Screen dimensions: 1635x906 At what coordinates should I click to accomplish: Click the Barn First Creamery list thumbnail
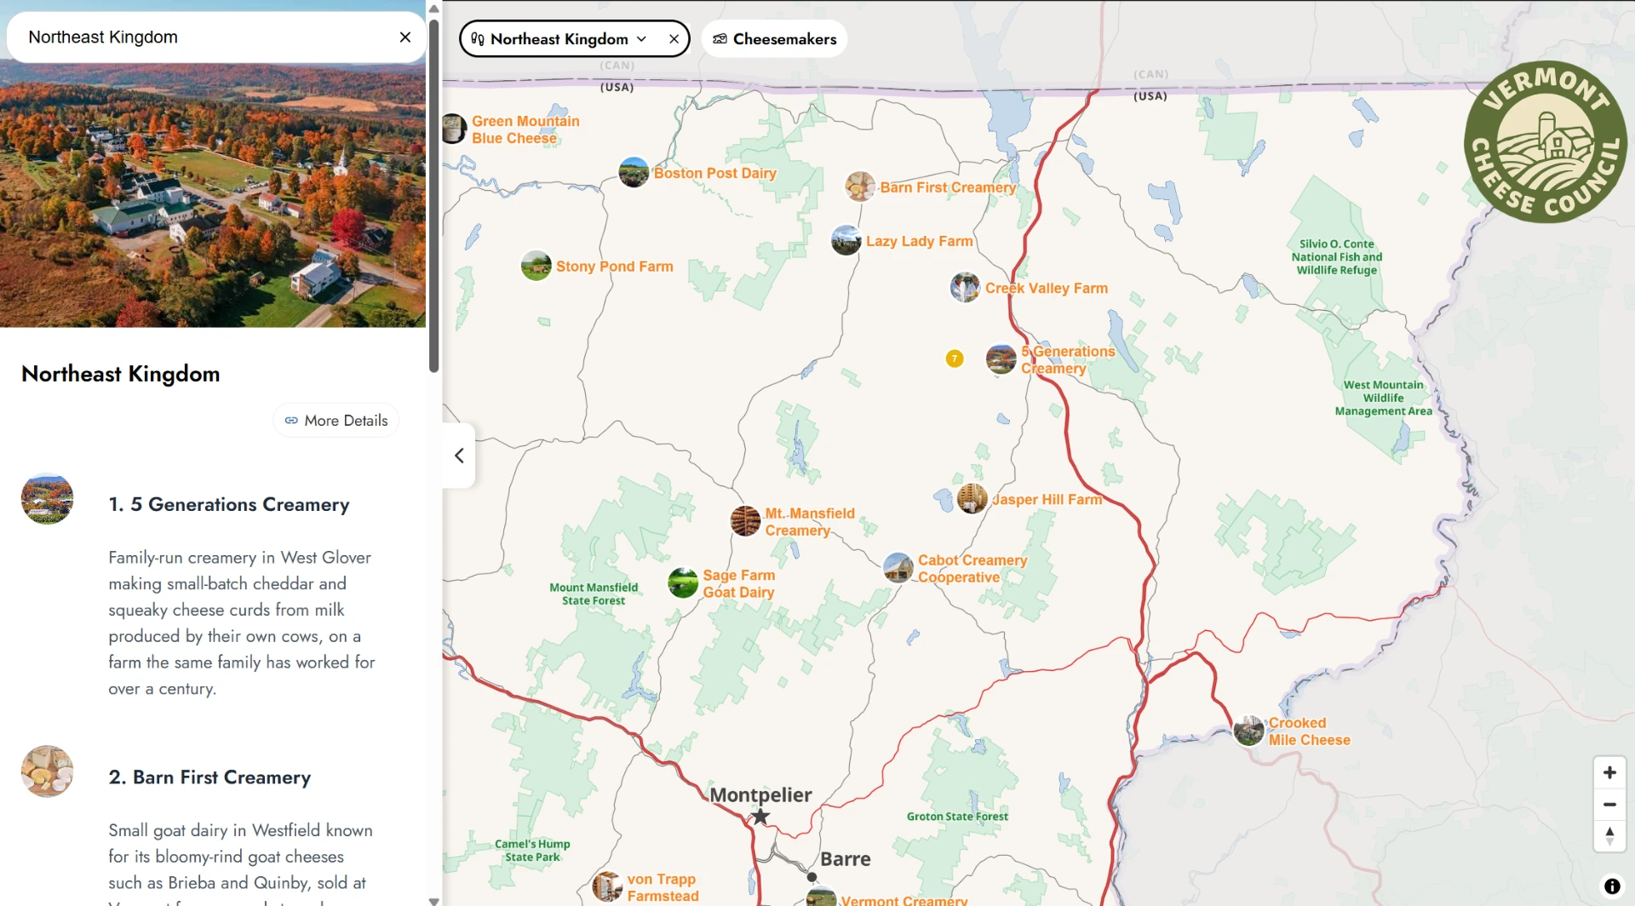tap(47, 771)
